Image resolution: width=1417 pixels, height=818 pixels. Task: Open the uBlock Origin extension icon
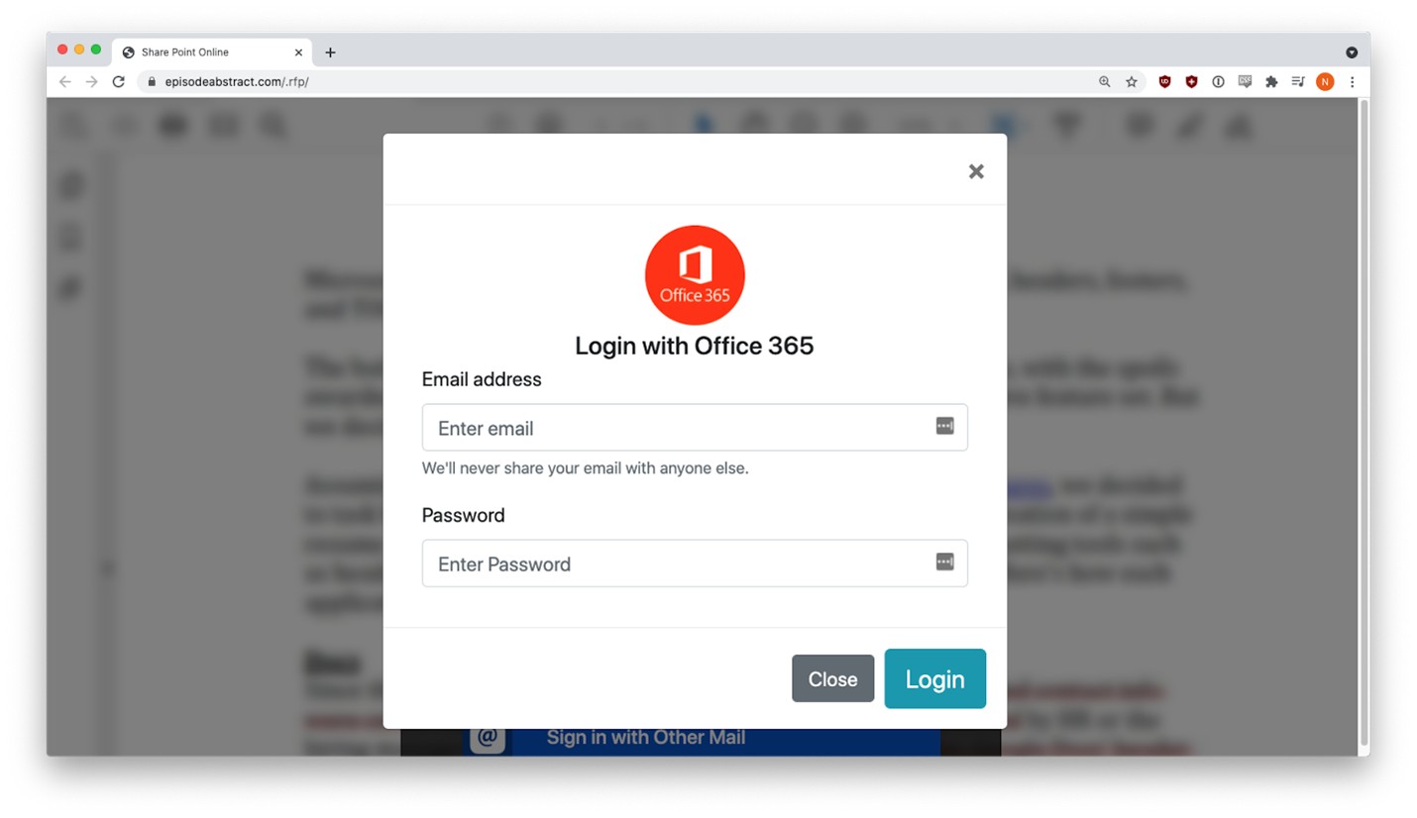tap(1164, 82)
